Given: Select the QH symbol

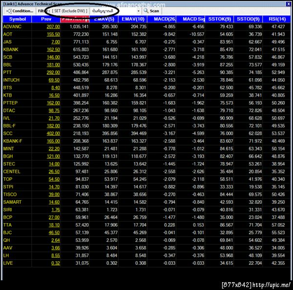Looking at the screenshot, I should [6, 240].
